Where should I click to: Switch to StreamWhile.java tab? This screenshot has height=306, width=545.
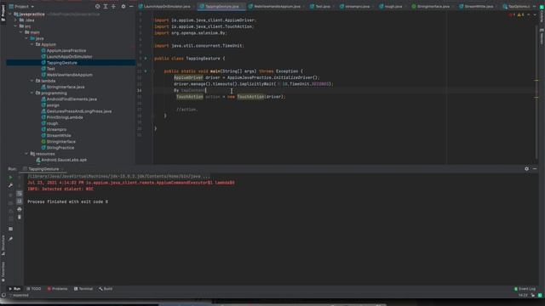coord(479,7)
